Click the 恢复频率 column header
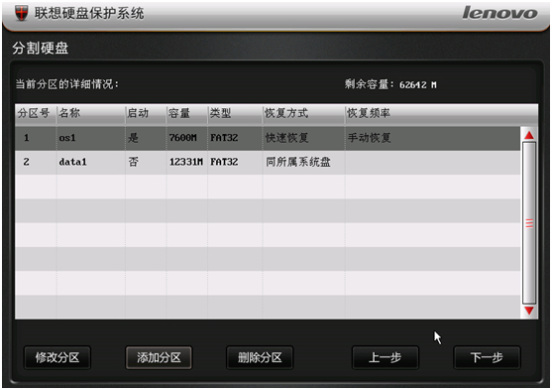This screenshot has width=552, height=390. pos(441,113)
